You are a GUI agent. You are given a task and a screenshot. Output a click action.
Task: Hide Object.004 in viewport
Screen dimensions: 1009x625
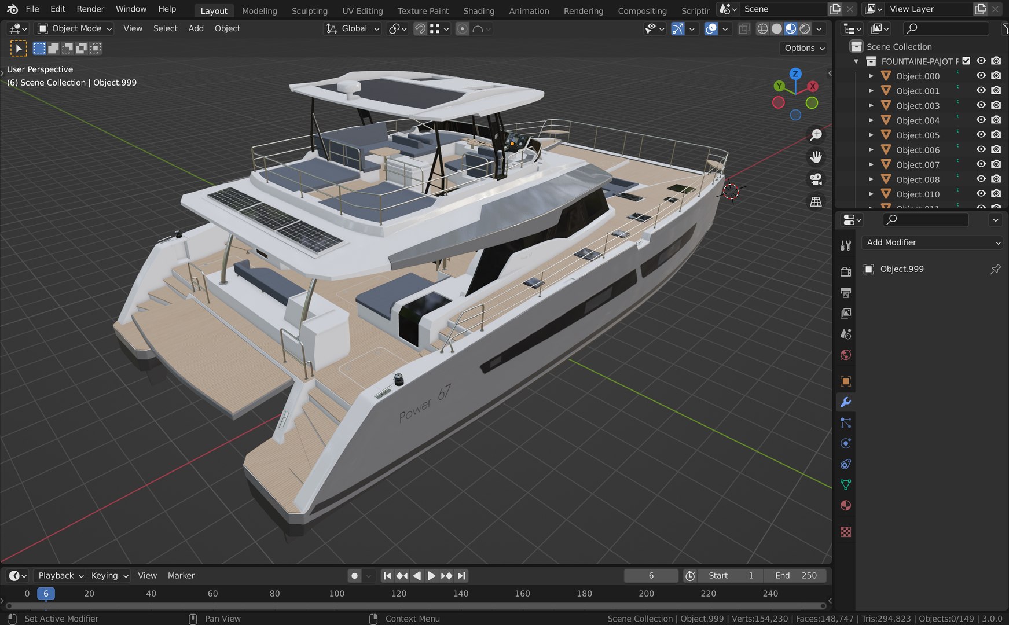pyautogui.click(x=981, y=120)
